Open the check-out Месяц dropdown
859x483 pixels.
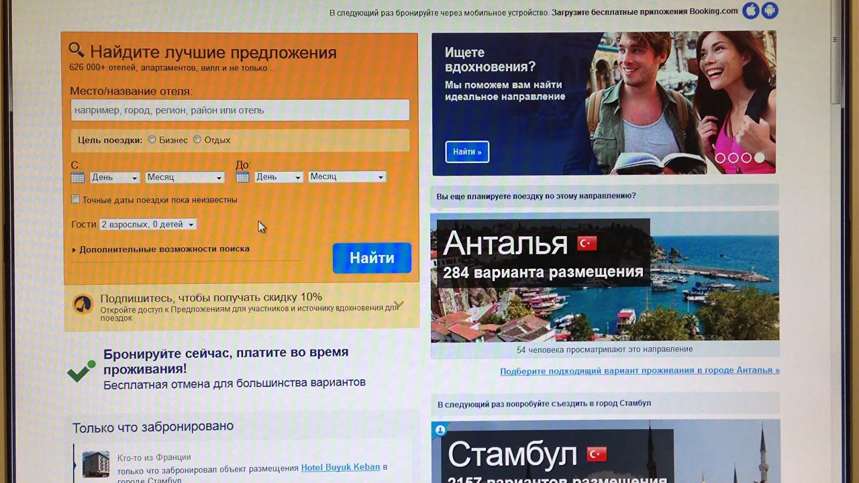[x=346, y=176]
